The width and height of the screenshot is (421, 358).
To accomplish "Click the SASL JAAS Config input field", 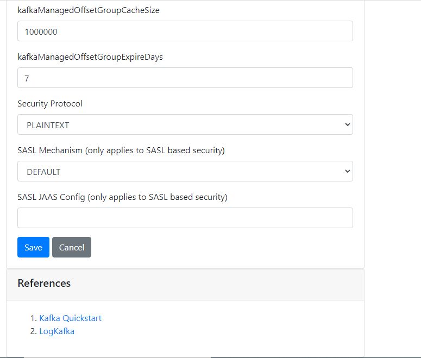I will tap(185, 218).
